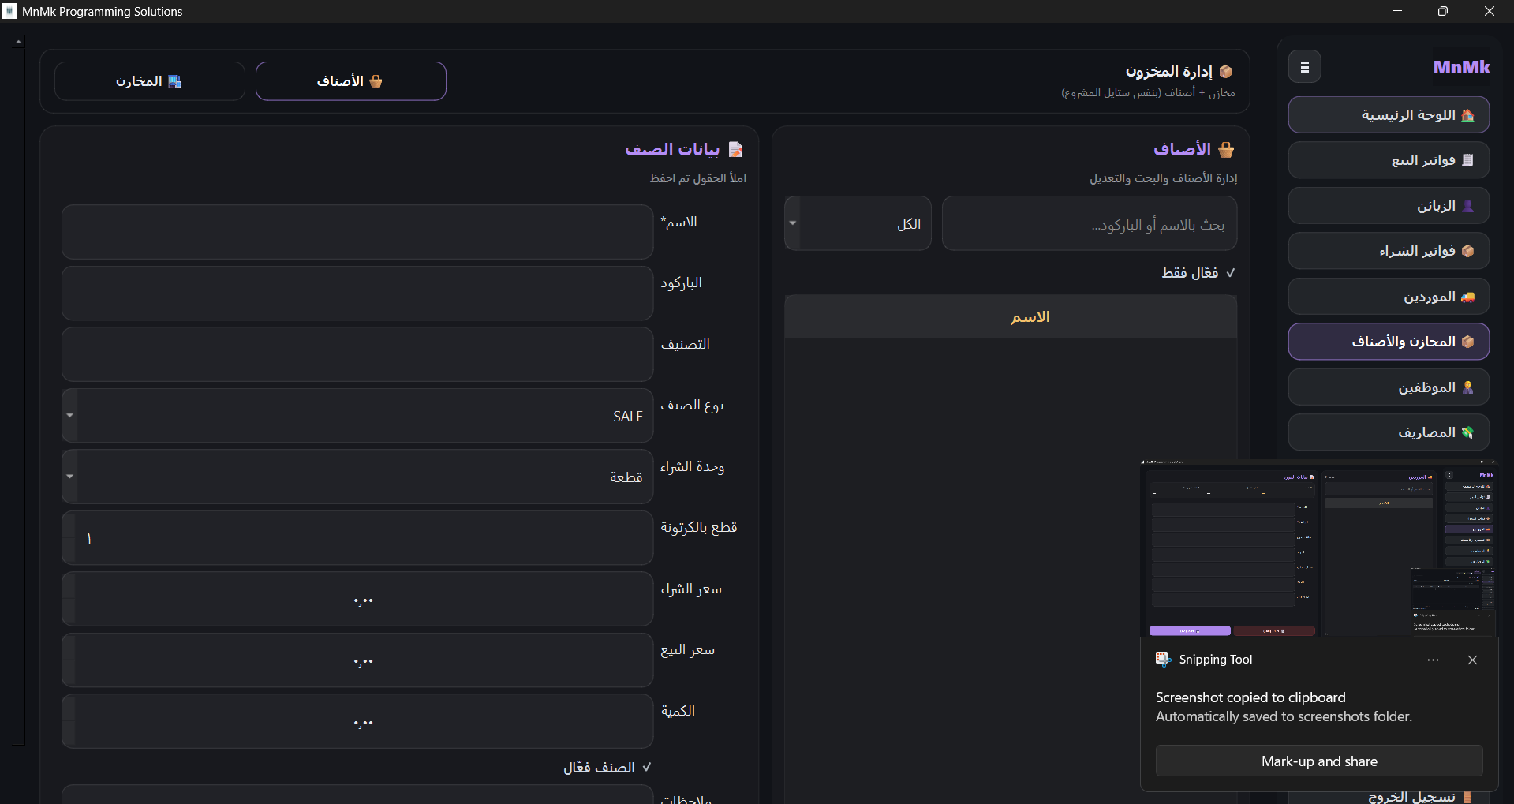Open فواتير البيع sales invoices page
This screenshot has height=804, width=1514.
click(x=1389, y=160)
